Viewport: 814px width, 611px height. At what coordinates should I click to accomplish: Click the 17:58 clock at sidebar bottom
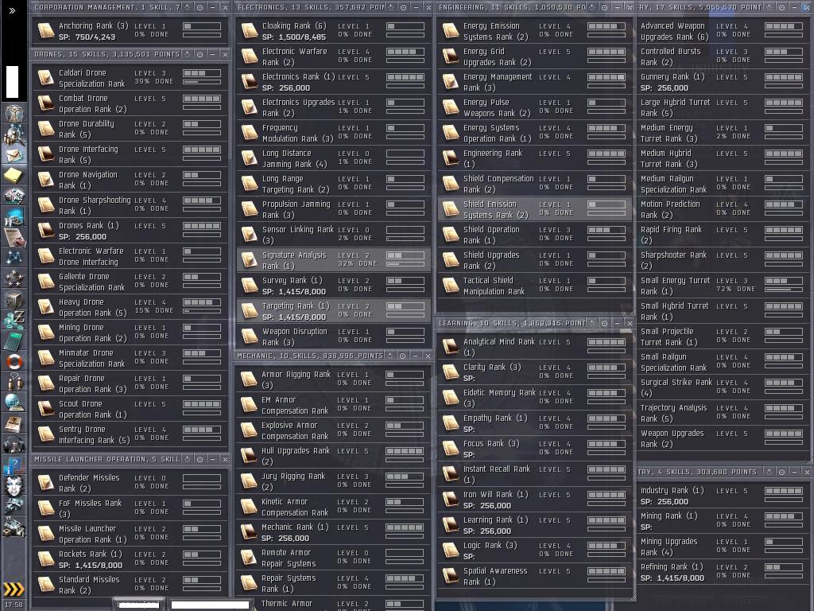pyautogui.click(x=14, y=605)
